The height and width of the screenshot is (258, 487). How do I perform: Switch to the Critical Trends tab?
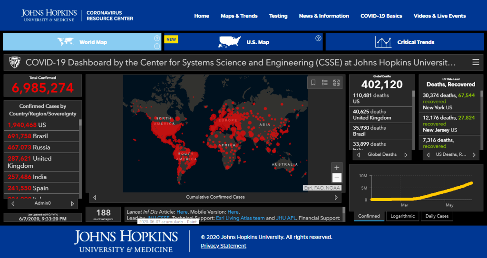(405, 42)
